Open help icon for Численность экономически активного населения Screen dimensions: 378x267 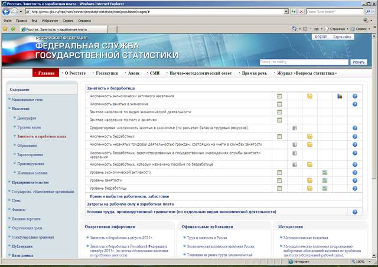coord(355,96)
